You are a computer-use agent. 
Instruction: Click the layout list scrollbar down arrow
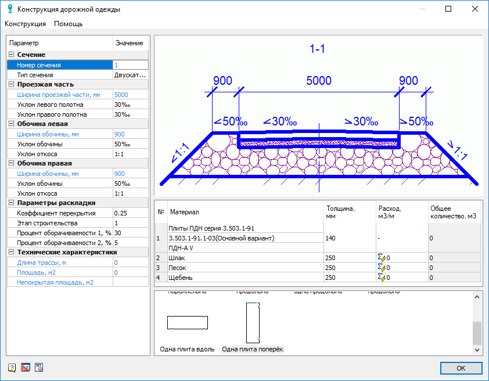pos(477,350)
